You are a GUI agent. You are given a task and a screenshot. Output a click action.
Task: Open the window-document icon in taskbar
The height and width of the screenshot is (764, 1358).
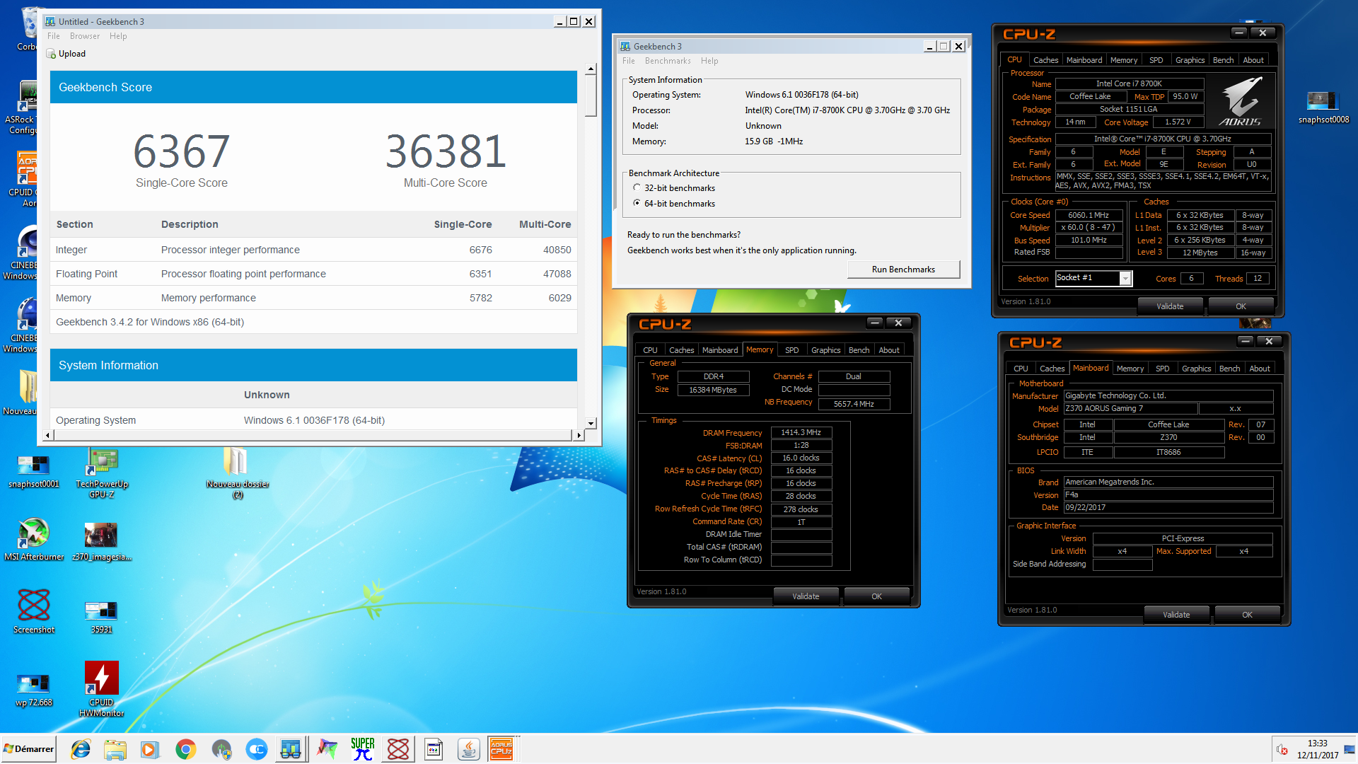(x=434, y=749)
